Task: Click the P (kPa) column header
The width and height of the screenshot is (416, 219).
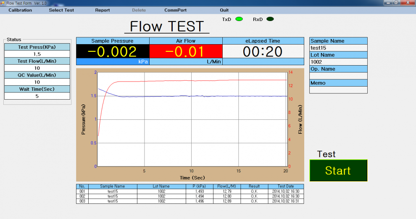Action: tap(200, 186)
